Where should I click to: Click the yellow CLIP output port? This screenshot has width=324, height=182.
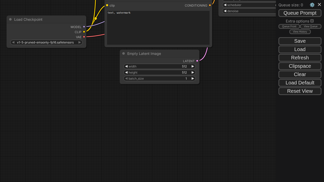pyautogui.click(x=84, y=32)
